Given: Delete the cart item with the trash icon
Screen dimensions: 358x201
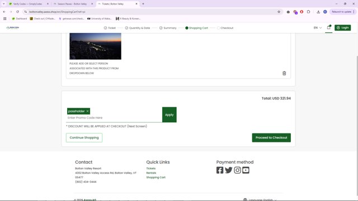Looking at the screenshot, I should [x=284, y=73].
